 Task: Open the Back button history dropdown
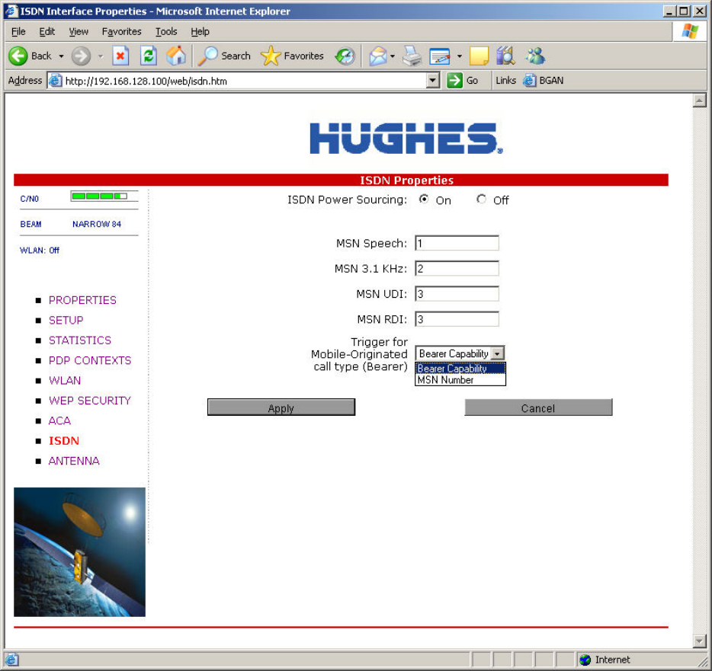pyautogui.click(x=61, y=56)
